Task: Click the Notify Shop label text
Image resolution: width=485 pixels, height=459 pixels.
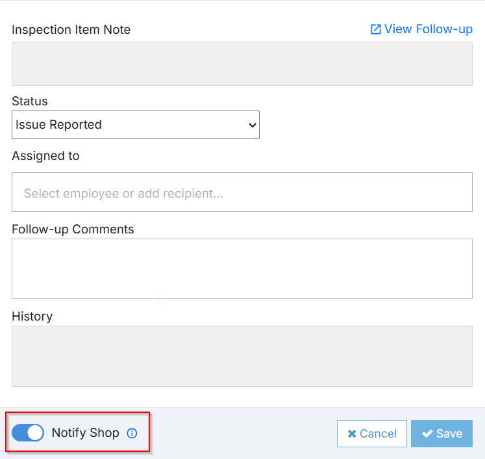Action: pos(85,433)
